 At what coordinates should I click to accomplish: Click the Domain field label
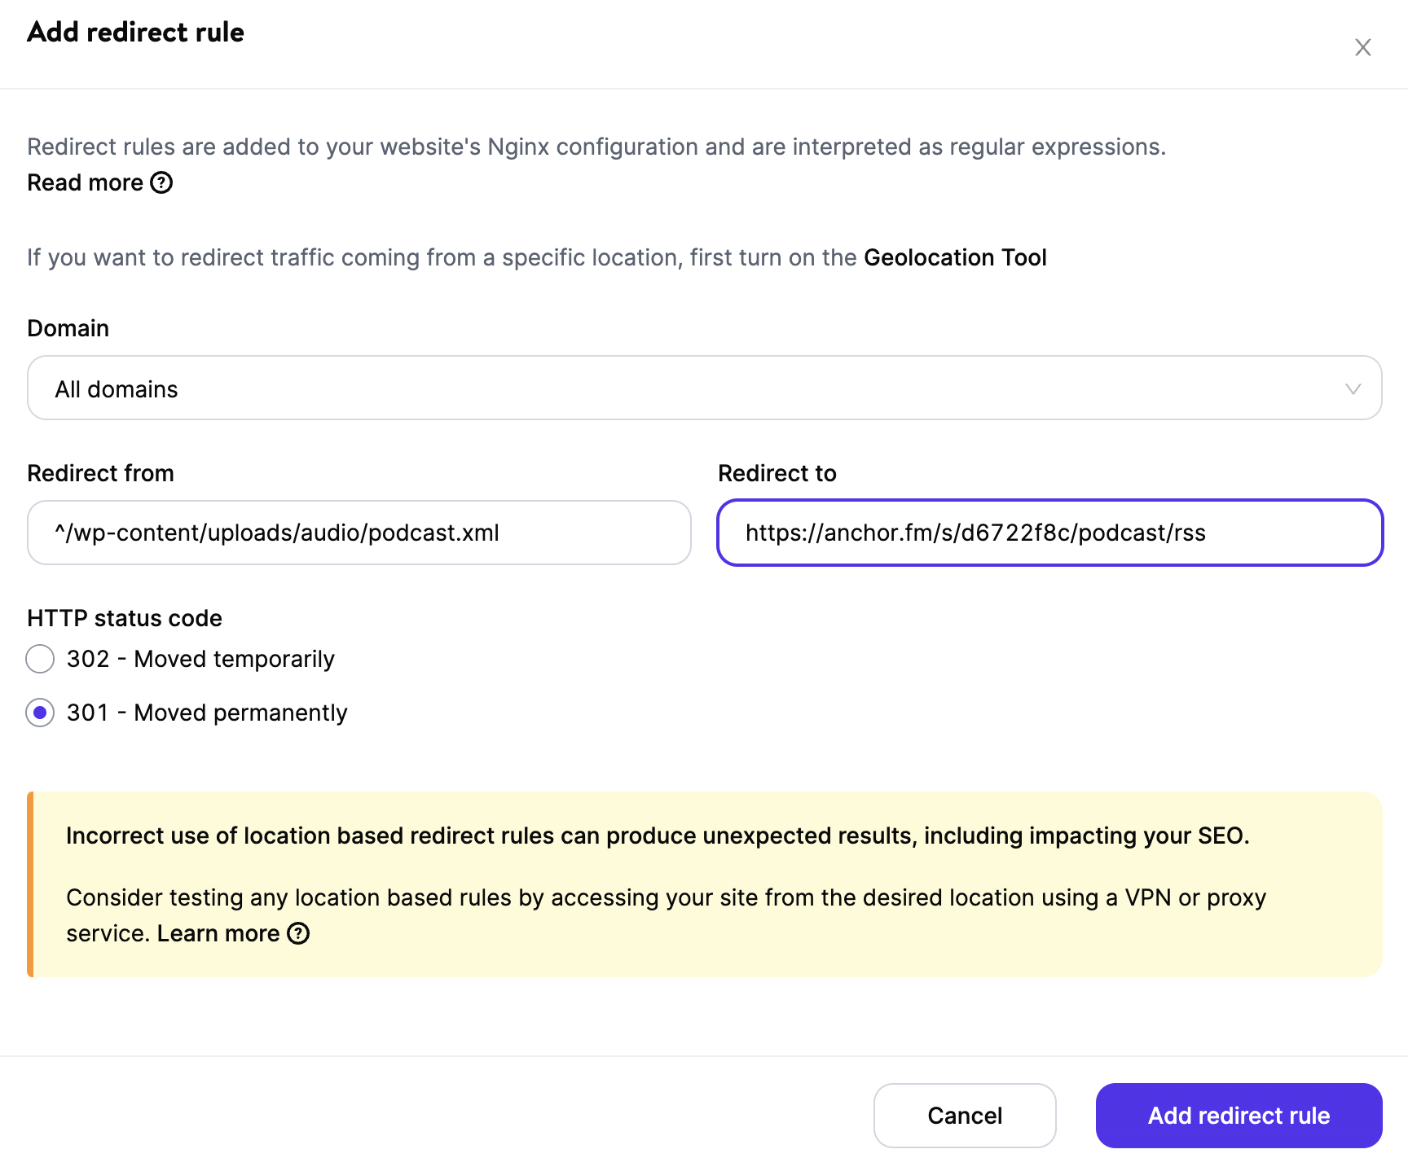click(x=68, y=328)
